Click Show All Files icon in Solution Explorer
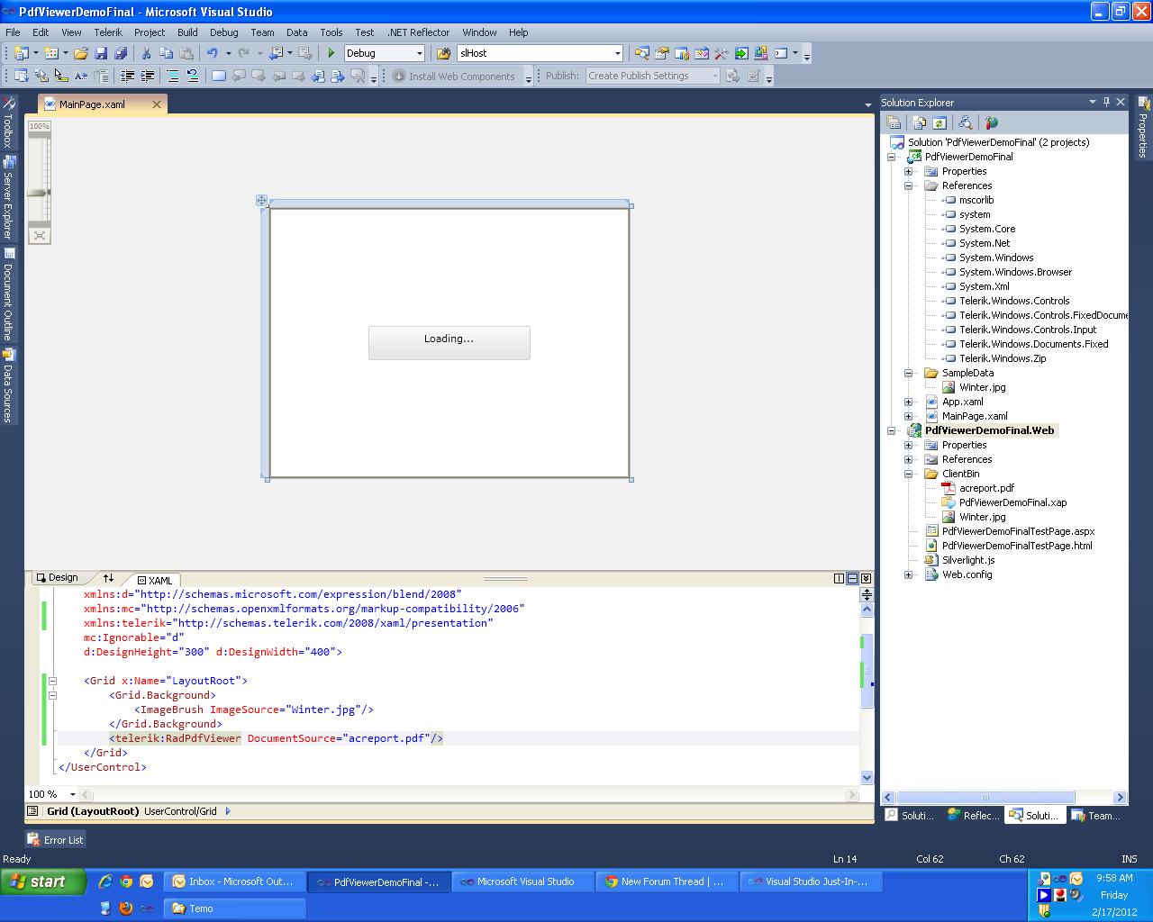 pyautogui.click(x=920, y=123)
